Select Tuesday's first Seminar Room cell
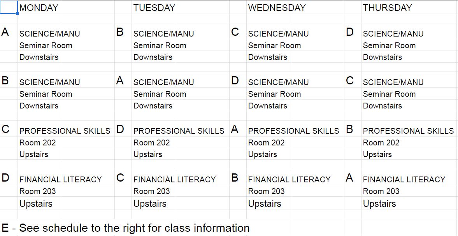Screen dimensions: 458x236 point(160,45)
